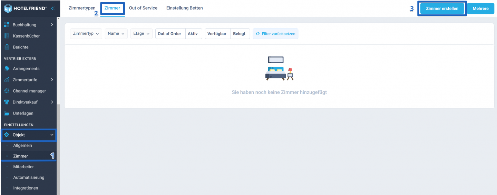Open the Etage filter dropdown

(x=141, y=34)
